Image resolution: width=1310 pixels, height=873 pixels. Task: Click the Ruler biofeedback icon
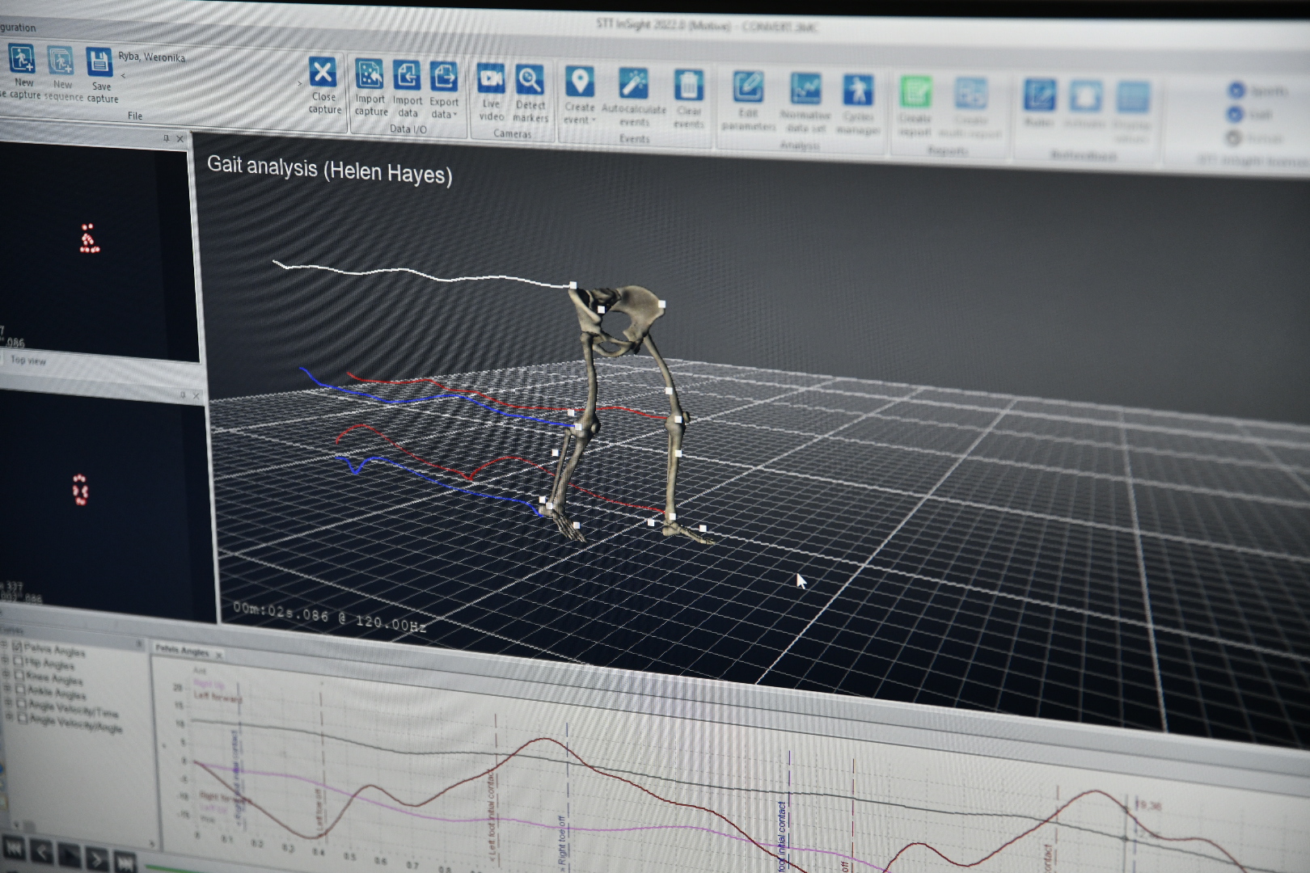[x=1039, y=96]
